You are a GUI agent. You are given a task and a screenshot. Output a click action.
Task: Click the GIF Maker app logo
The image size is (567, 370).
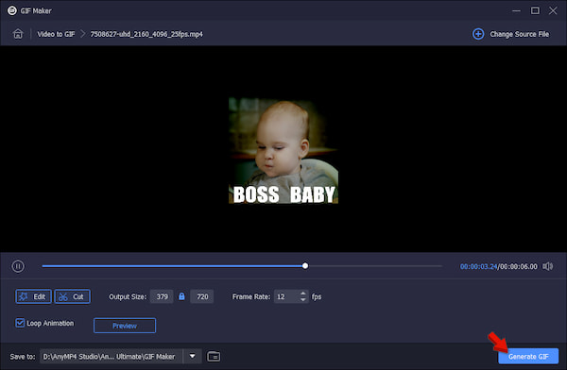tap(12, 10)
